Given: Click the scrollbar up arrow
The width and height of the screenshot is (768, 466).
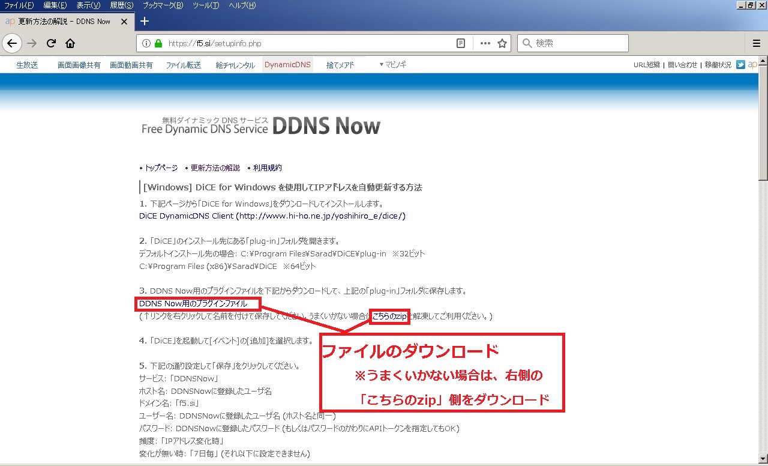Looking at the screenshot, I should [763, 61].
